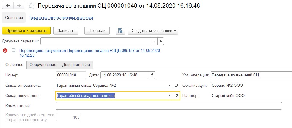Viewport: 292px width, 128px height.
Task: Open Перемещение товаров РДЦБ-005457 link
Action: point(90,53)
